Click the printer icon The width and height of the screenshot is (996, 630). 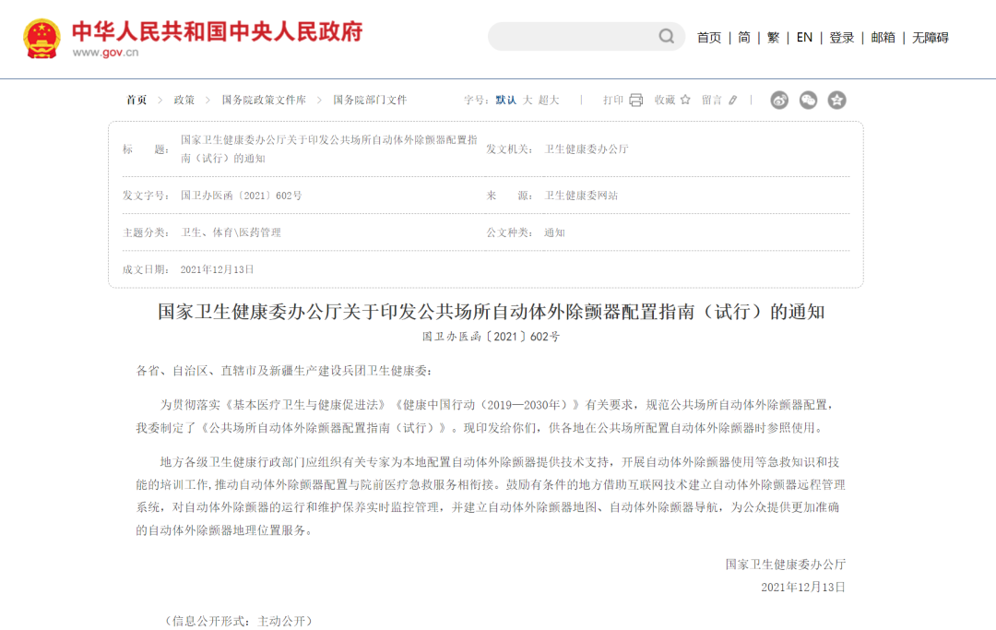[635, 100]
